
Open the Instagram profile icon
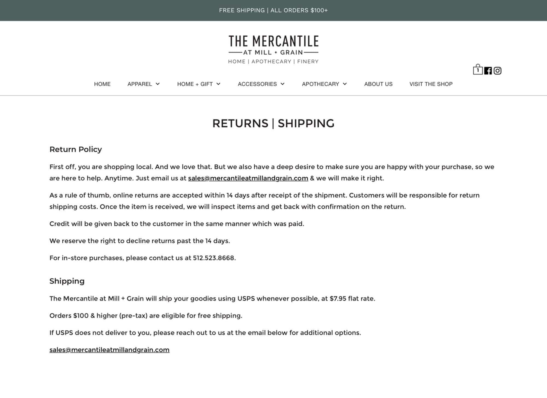point(497,71)
